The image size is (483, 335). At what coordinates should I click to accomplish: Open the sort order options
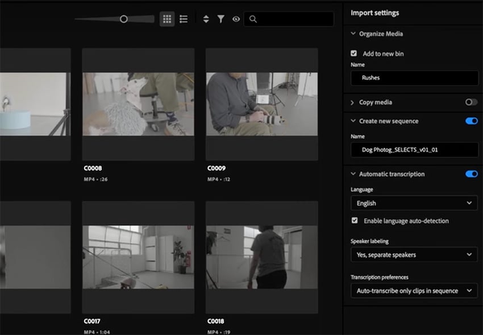click(x=206, y=18)
